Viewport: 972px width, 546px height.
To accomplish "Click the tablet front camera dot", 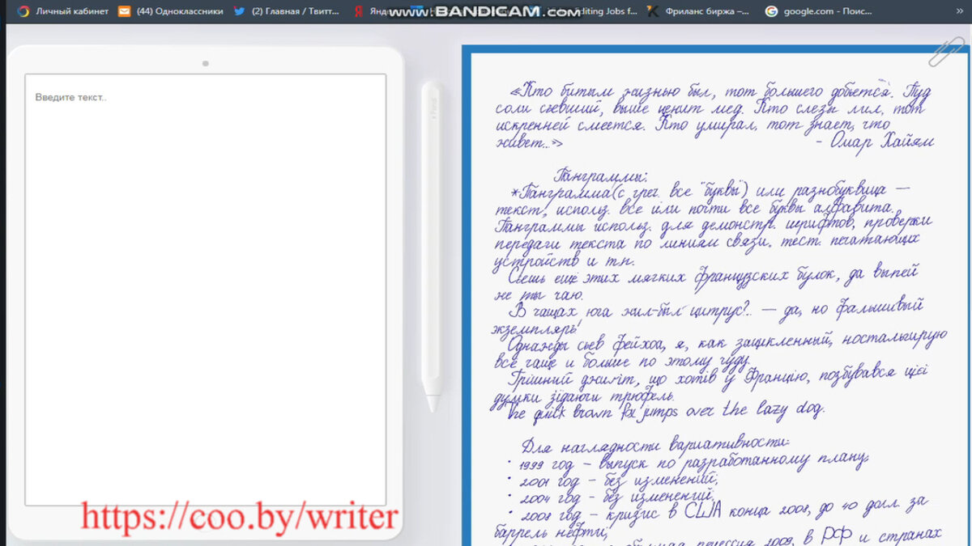I will pos(206,63).
